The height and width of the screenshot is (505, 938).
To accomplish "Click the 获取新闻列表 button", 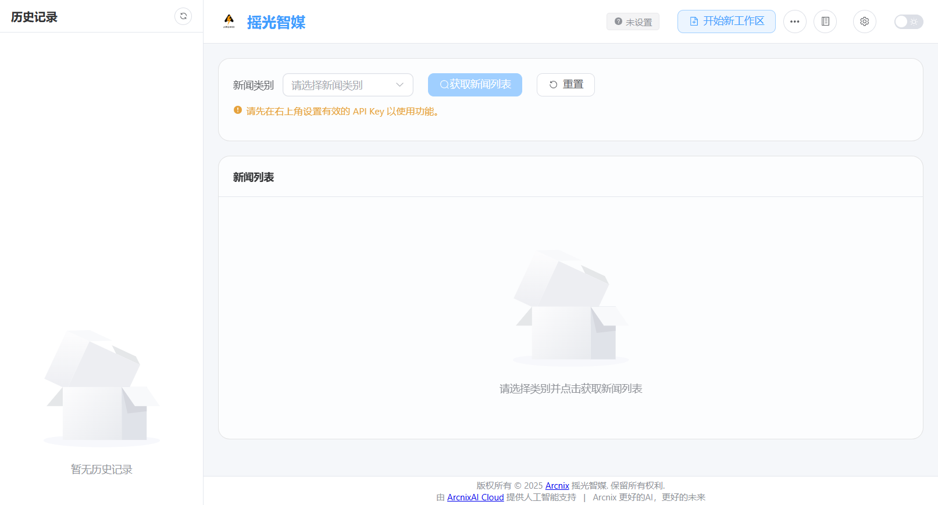I will click(x=475, y=85).
